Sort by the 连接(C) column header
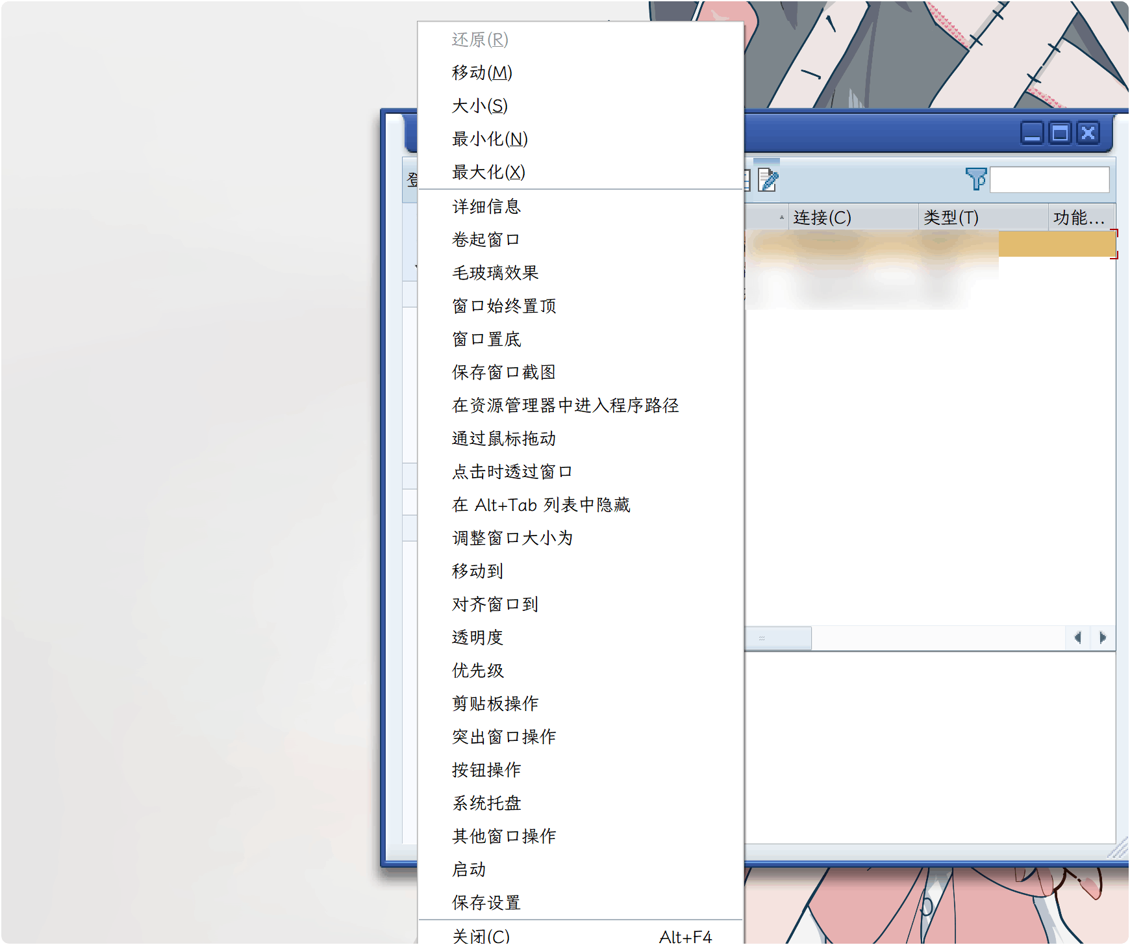1130x945 pixels. pos(822,218)
